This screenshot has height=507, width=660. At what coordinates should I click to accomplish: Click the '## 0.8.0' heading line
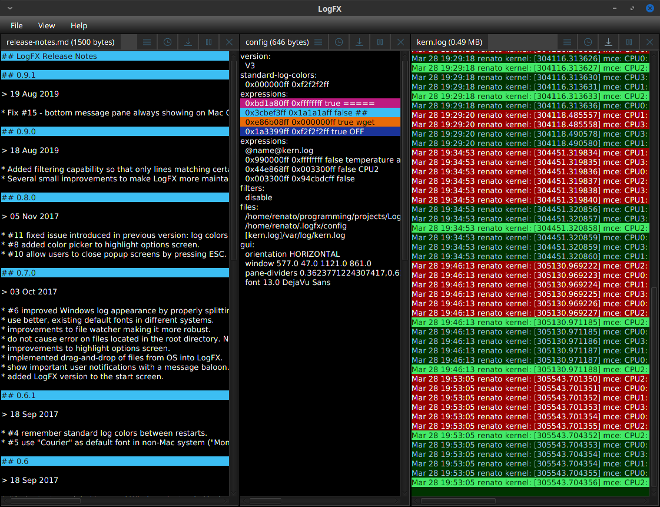coord(115,197)
